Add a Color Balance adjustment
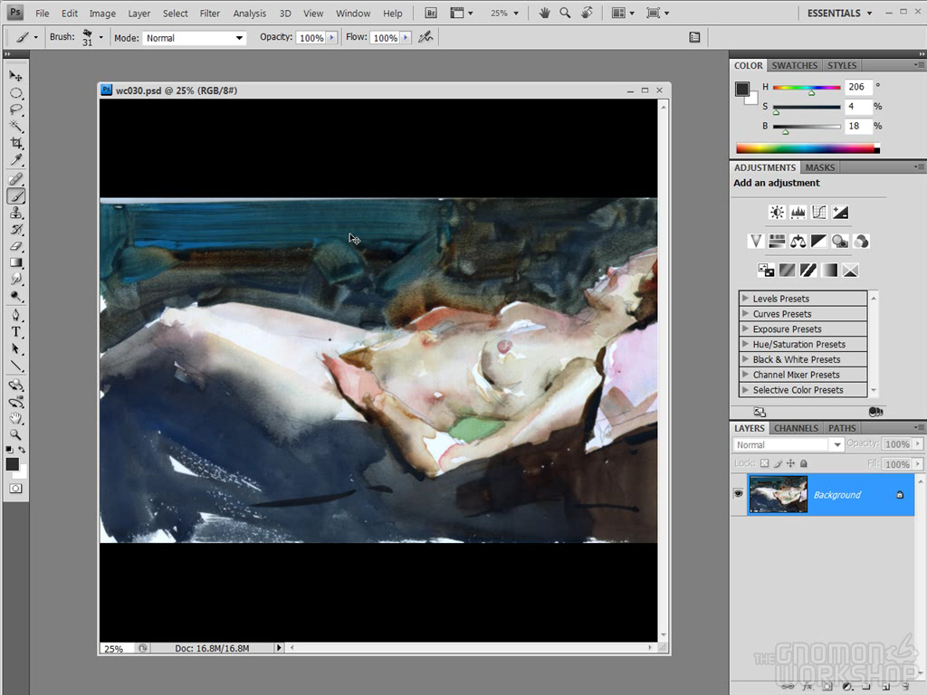Image resolution: width=927 pixels, height=695 pixels. [x=798, y=241]
